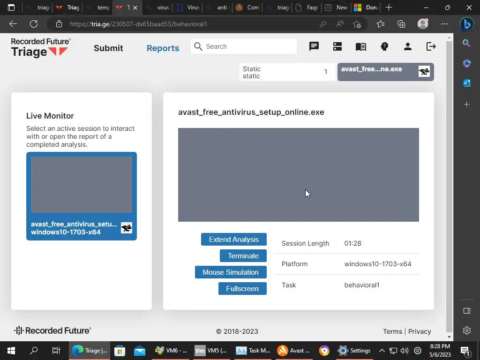Click the password key icon in the address bar

pyautogui.click(x=322, y=24)
